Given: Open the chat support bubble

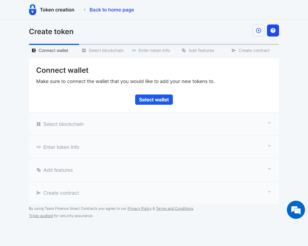Looking at the screenshot, I should (296, 210).
